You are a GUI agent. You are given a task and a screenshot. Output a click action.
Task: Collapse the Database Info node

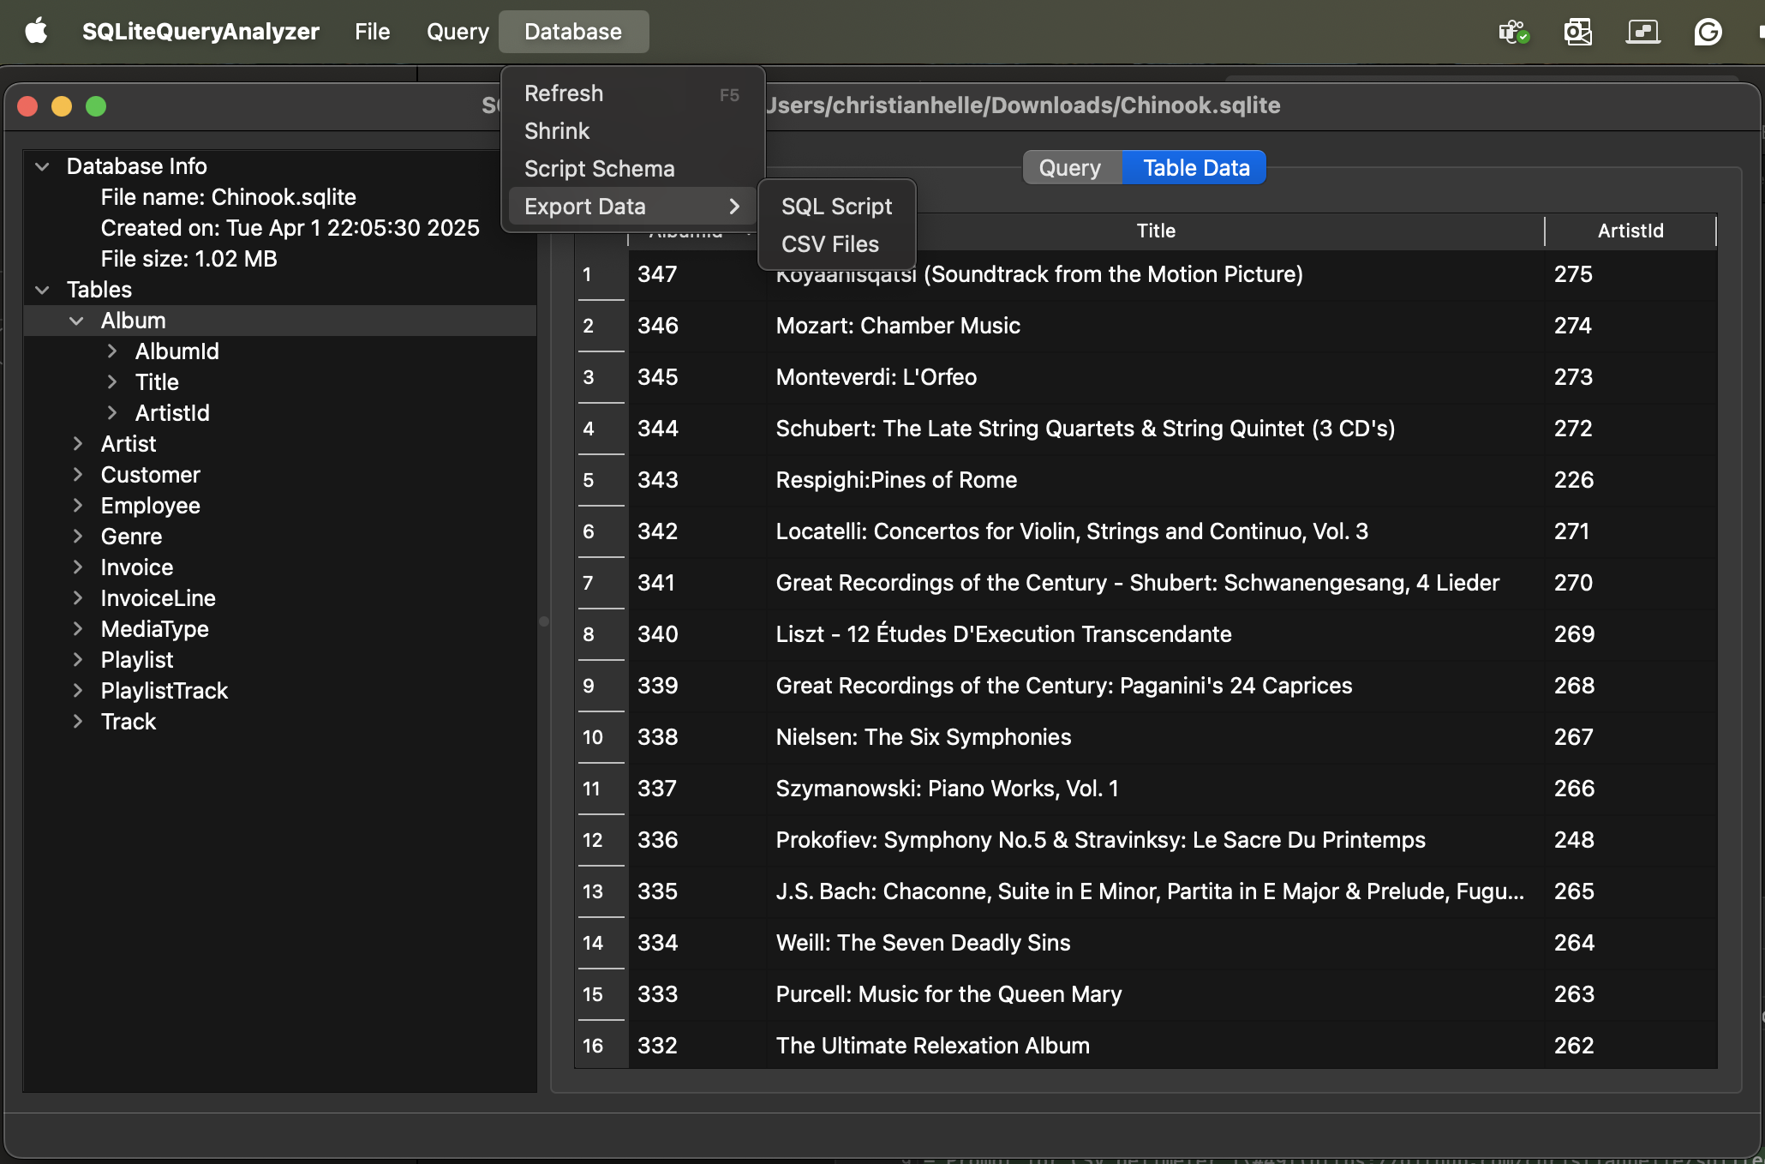pos(42,166)
